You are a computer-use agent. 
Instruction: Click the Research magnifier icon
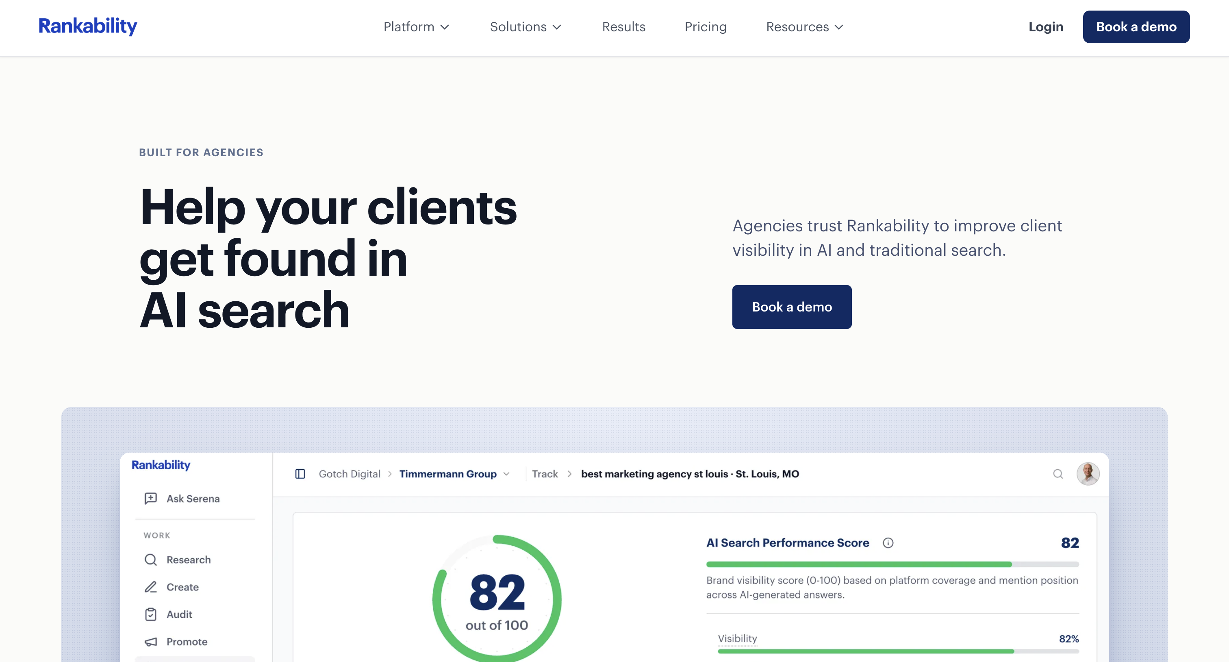(x=151, y=560)
